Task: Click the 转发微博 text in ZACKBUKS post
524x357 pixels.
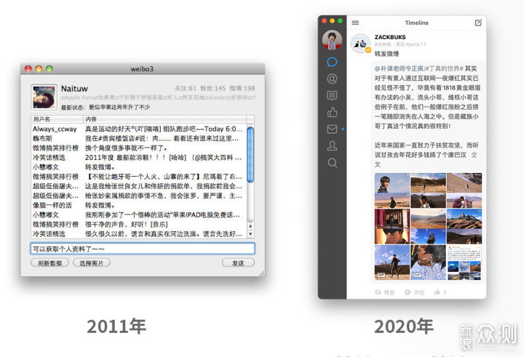Action: (386, 54)
